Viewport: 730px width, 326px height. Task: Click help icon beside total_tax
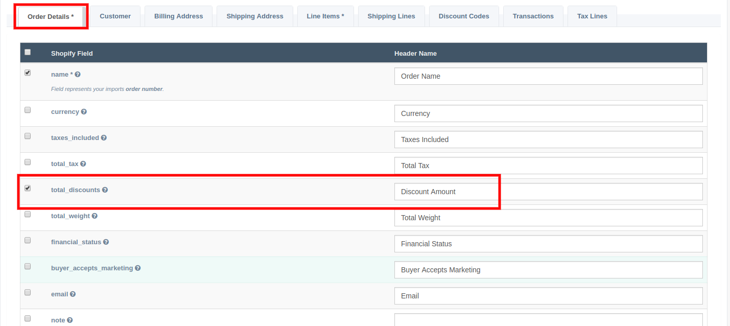[x=83, y=164]
